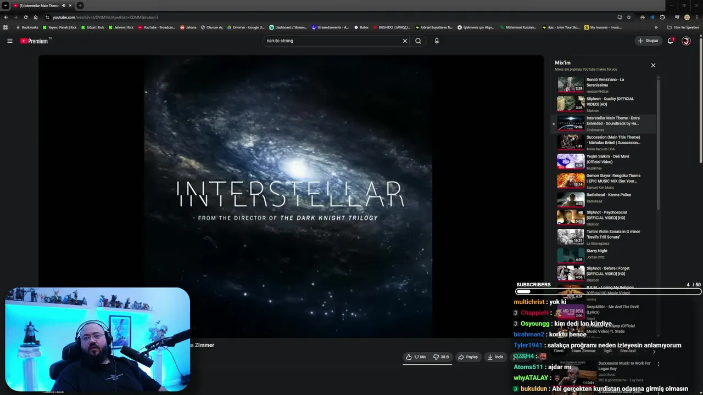View site information icon in address bar
This screenshot has width=703, height=395.
point(47,17)
